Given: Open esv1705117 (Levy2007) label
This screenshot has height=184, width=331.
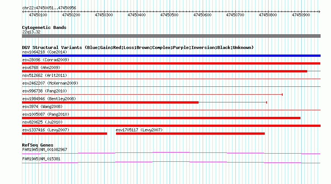Looking at the screenshot, I should 139,130.
